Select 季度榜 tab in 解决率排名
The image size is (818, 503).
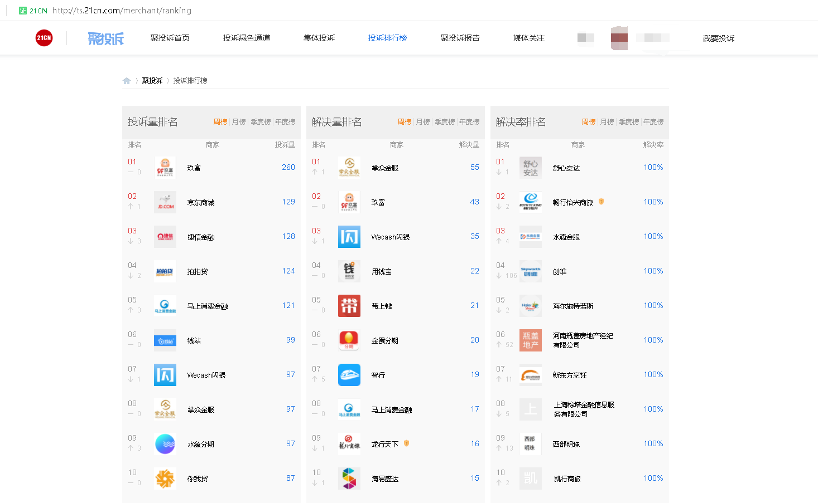[x=629, y=121]
